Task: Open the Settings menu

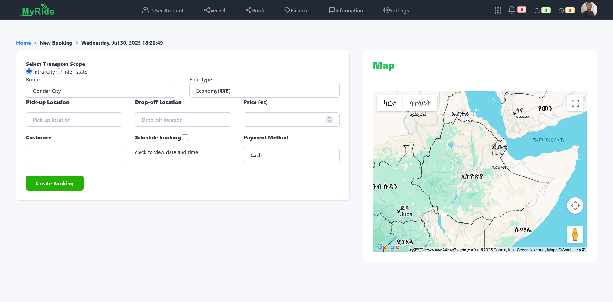Action: 396,10
